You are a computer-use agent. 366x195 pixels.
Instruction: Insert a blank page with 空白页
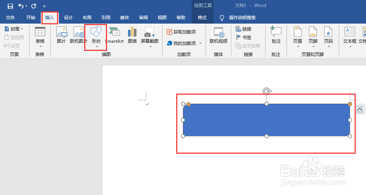pyautogui.click(x=14, y=37)
